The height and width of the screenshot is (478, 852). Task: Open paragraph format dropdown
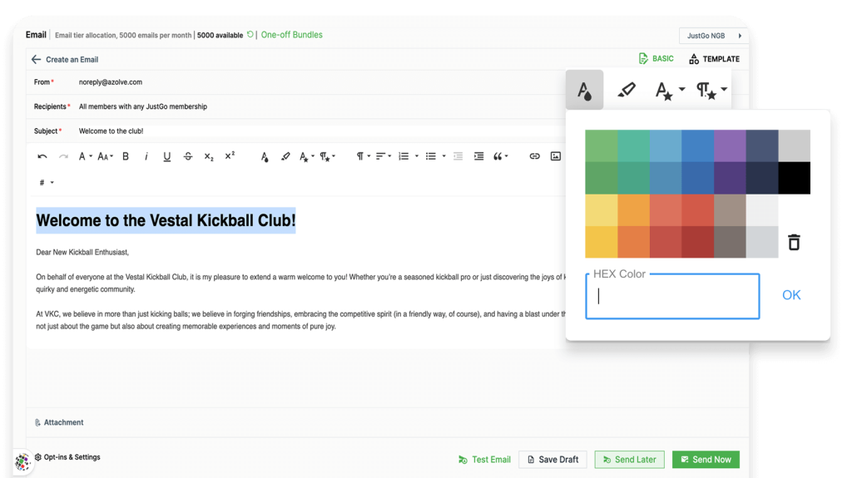point(363,156)
